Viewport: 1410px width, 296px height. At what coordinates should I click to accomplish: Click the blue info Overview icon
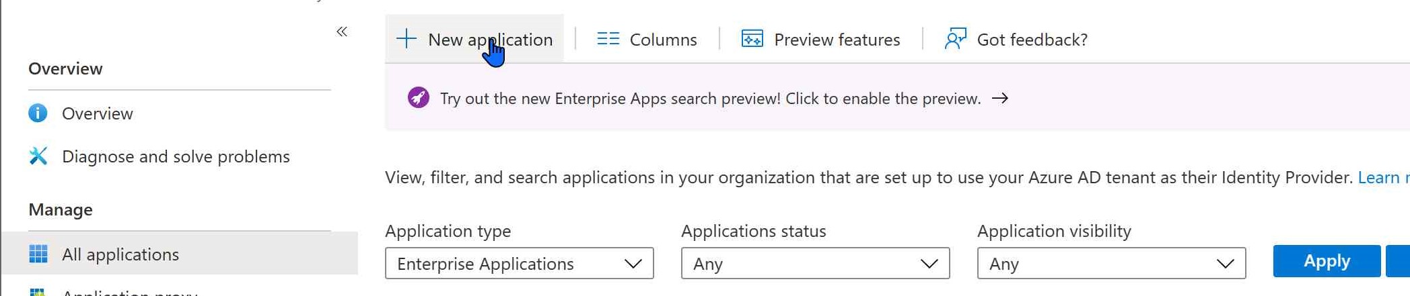click(x=38, y=113)
